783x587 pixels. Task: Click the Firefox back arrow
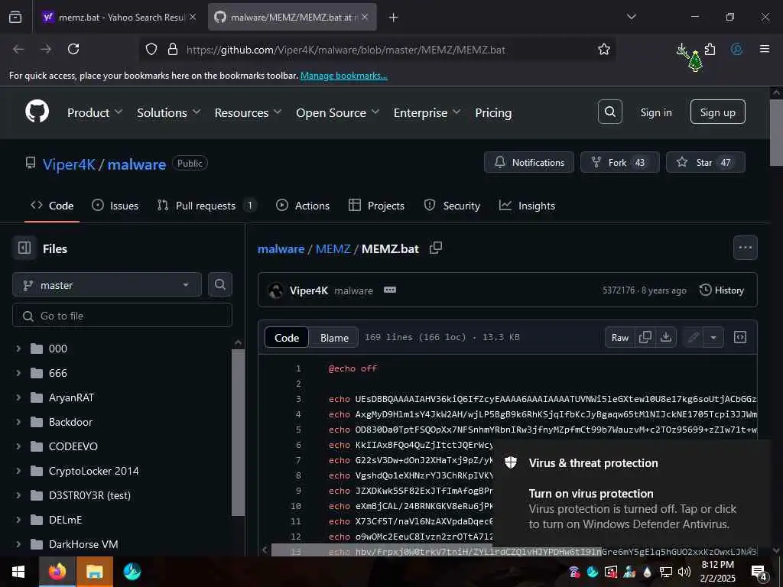point(18,49)
